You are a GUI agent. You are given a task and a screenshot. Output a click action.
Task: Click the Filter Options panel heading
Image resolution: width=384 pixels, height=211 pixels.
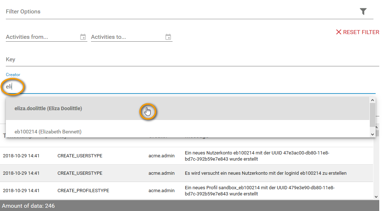23,11
